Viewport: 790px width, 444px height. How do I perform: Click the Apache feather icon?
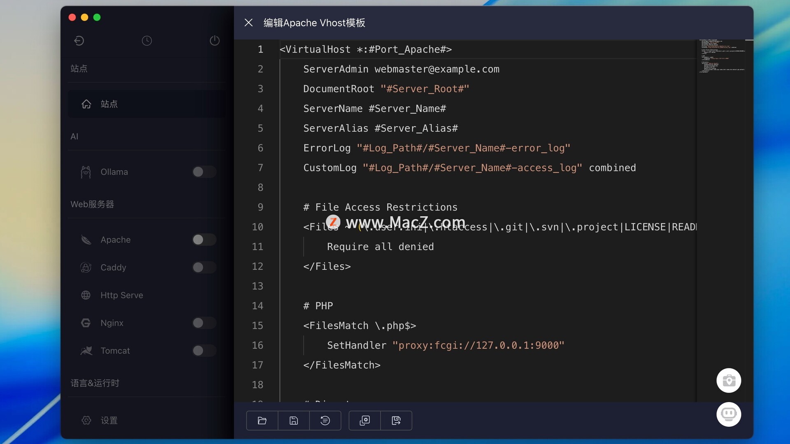(x=86, y=240)
